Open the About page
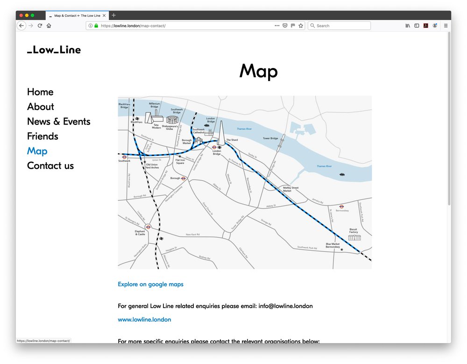 pos(41,107)
